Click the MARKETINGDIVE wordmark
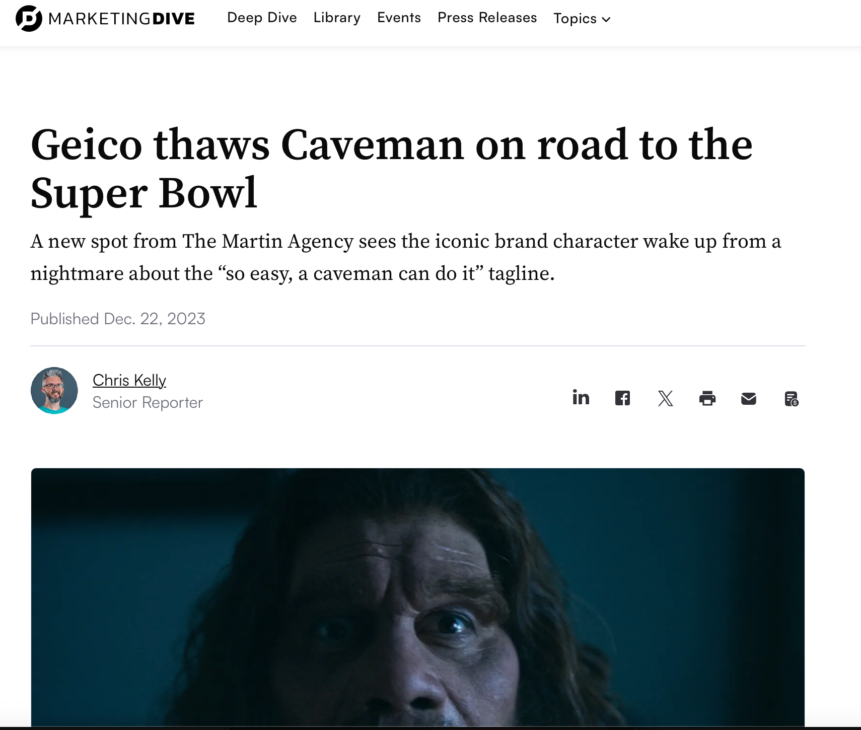 click(121, 19)
